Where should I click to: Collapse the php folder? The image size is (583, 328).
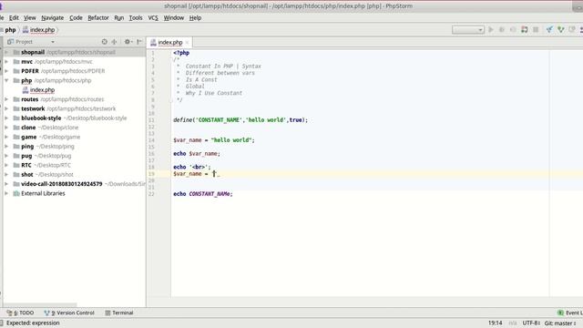[x=6, y=80]
